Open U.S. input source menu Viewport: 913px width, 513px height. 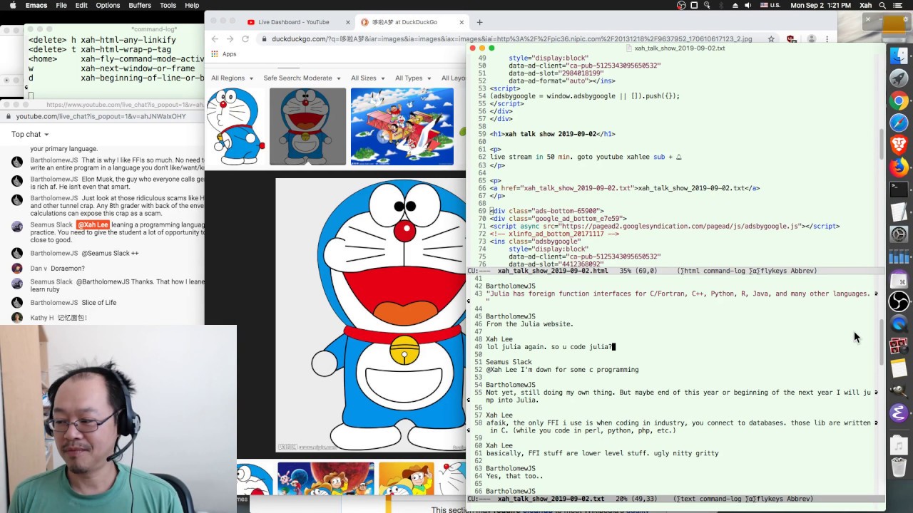pos(770,5)
